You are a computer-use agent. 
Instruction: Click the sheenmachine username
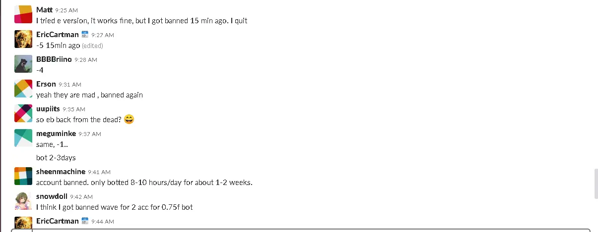(61, 172)
